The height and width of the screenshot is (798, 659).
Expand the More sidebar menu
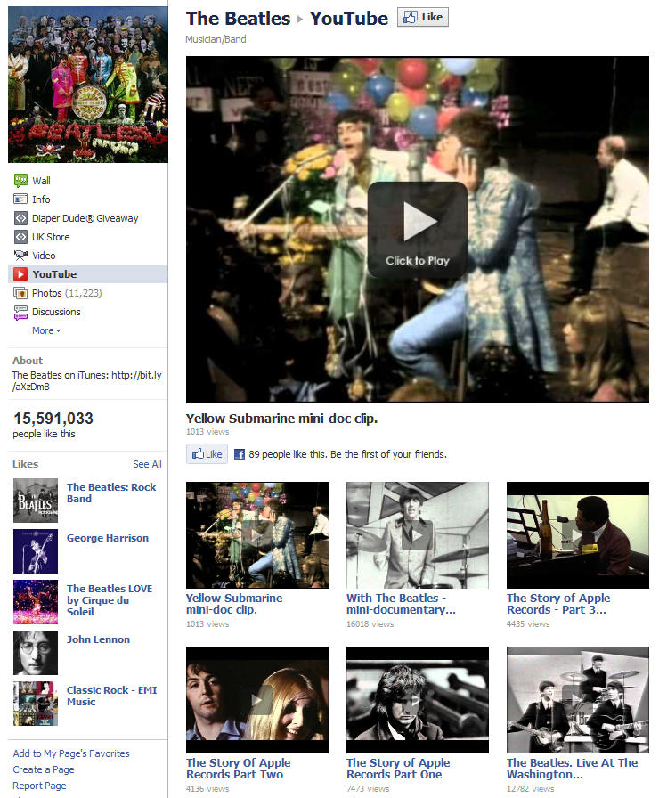pyautogui.click(x=46, y=330)
